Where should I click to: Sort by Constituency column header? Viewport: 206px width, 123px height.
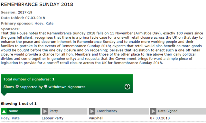[119, 111]
